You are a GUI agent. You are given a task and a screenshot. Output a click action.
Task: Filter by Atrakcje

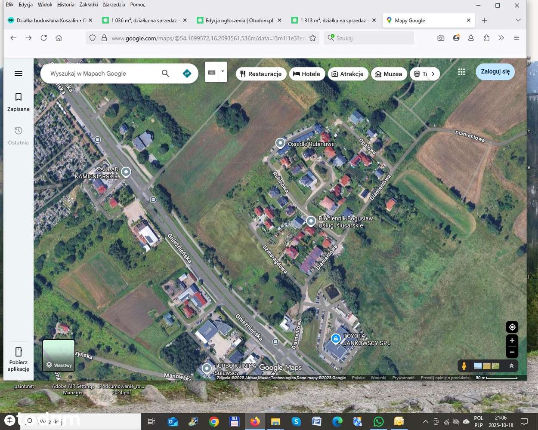point(347,74)
